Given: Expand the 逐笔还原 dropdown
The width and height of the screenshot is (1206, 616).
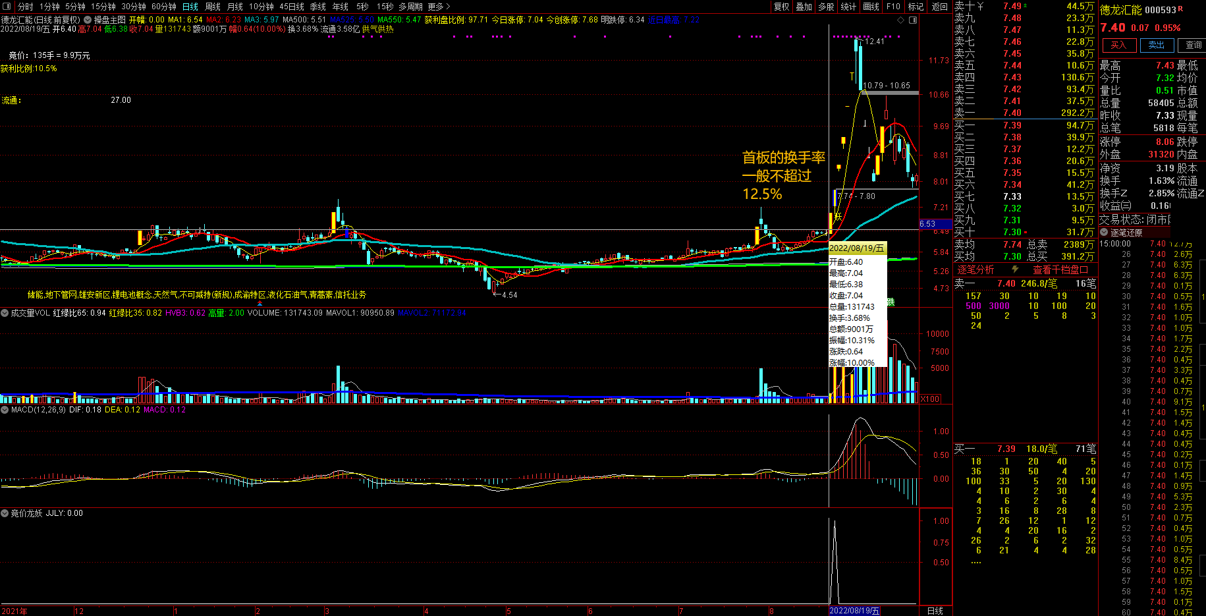Looking at the screenshot, I should coord(1105,233).
